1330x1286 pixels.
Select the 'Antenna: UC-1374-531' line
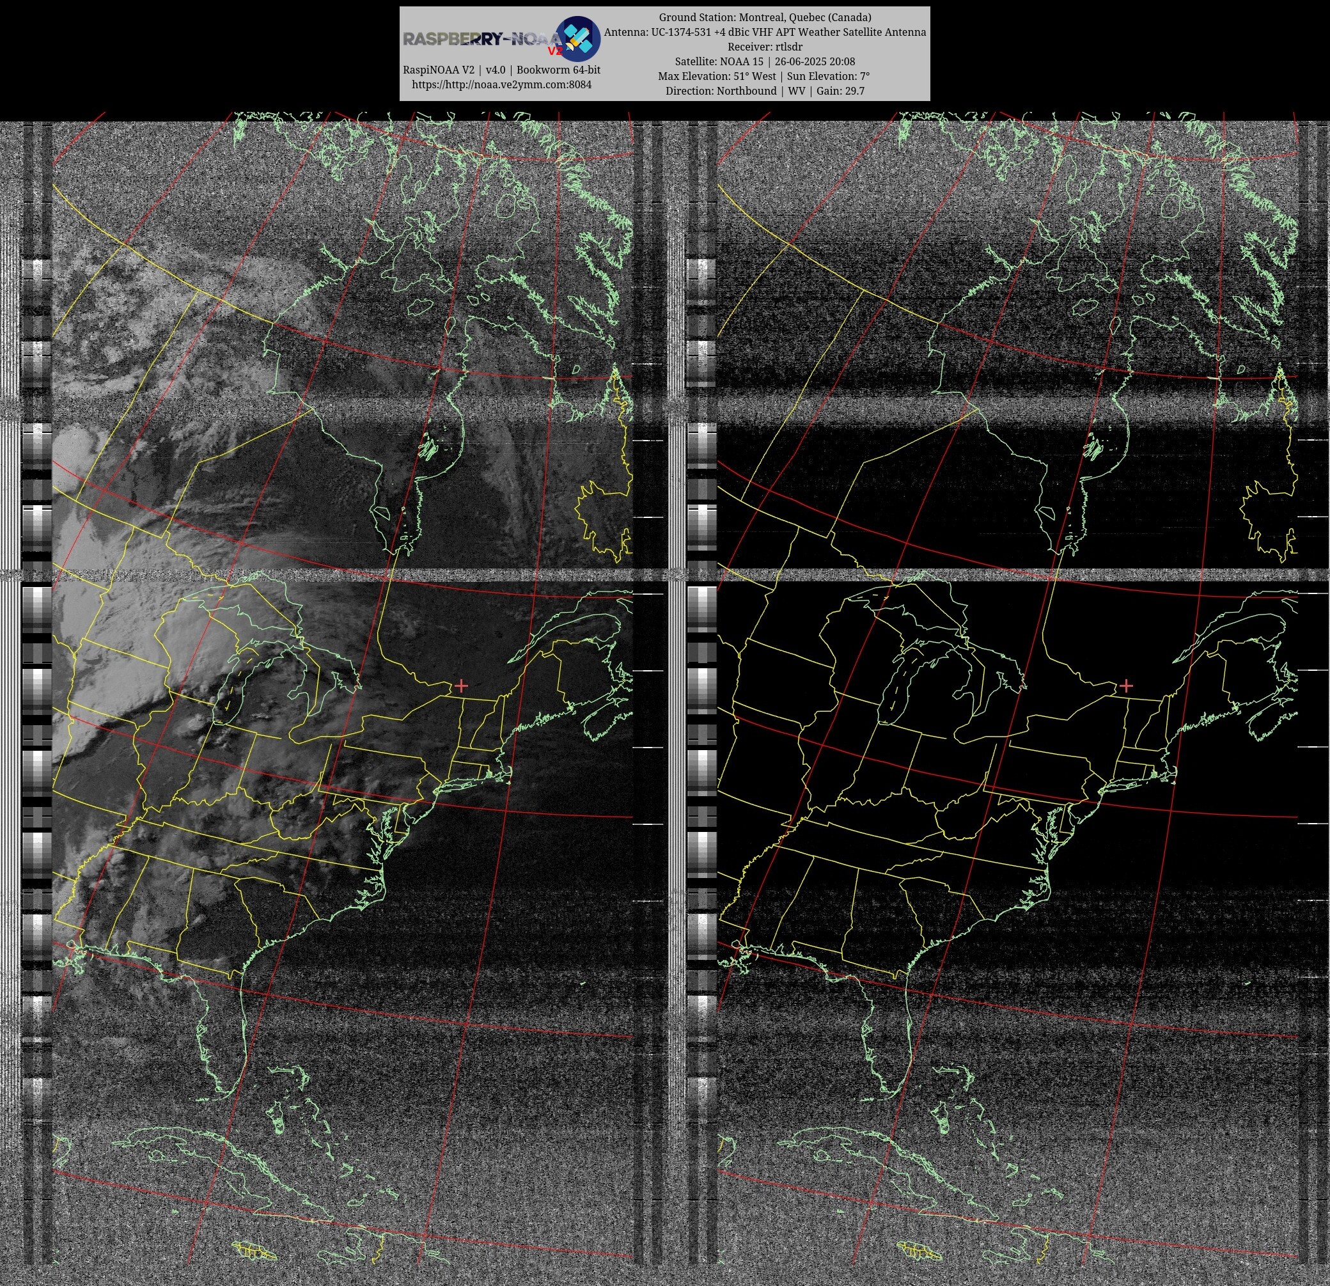[x=765, y=32]
